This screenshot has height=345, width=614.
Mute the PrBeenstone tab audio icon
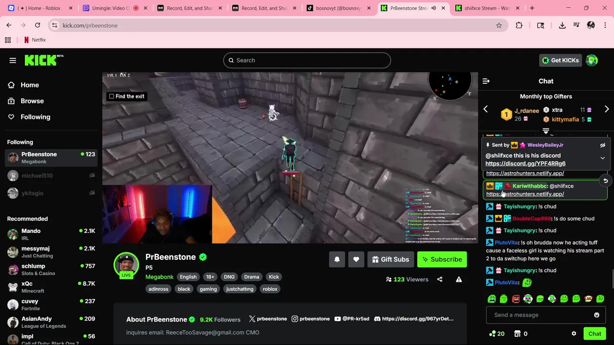pyautogui.click(x=433, y=8)
